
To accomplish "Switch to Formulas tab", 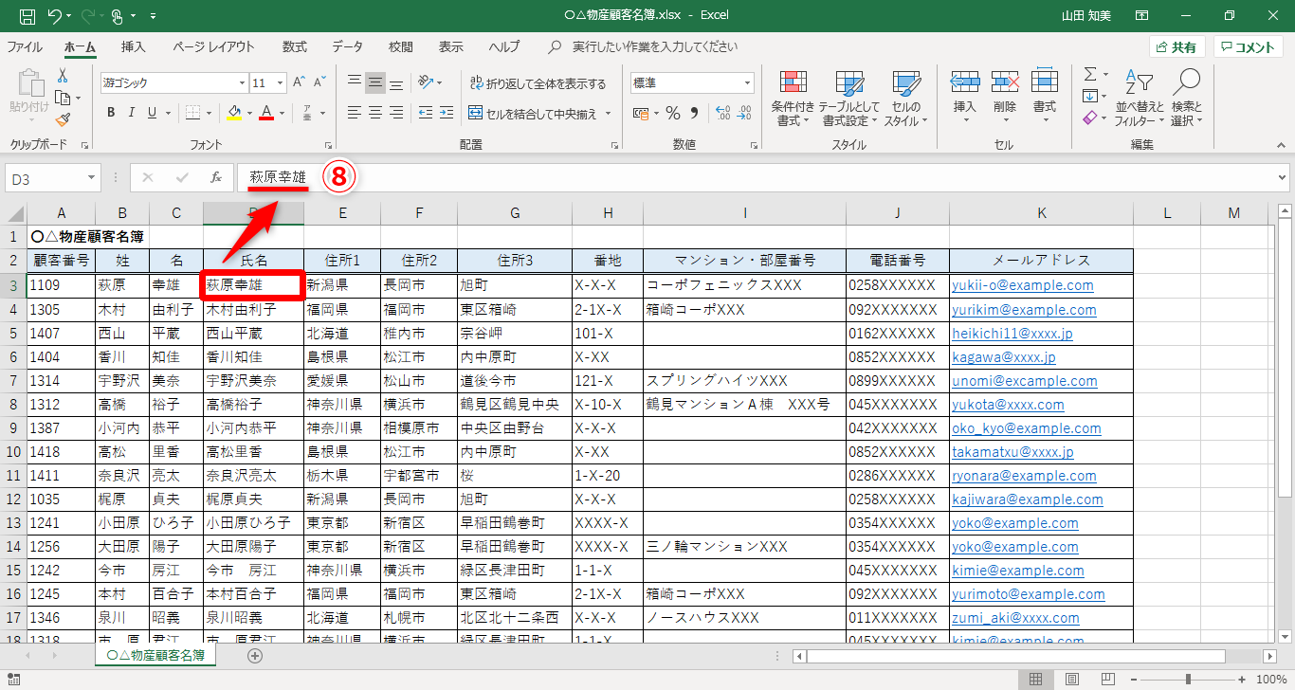I will (295, 46).
